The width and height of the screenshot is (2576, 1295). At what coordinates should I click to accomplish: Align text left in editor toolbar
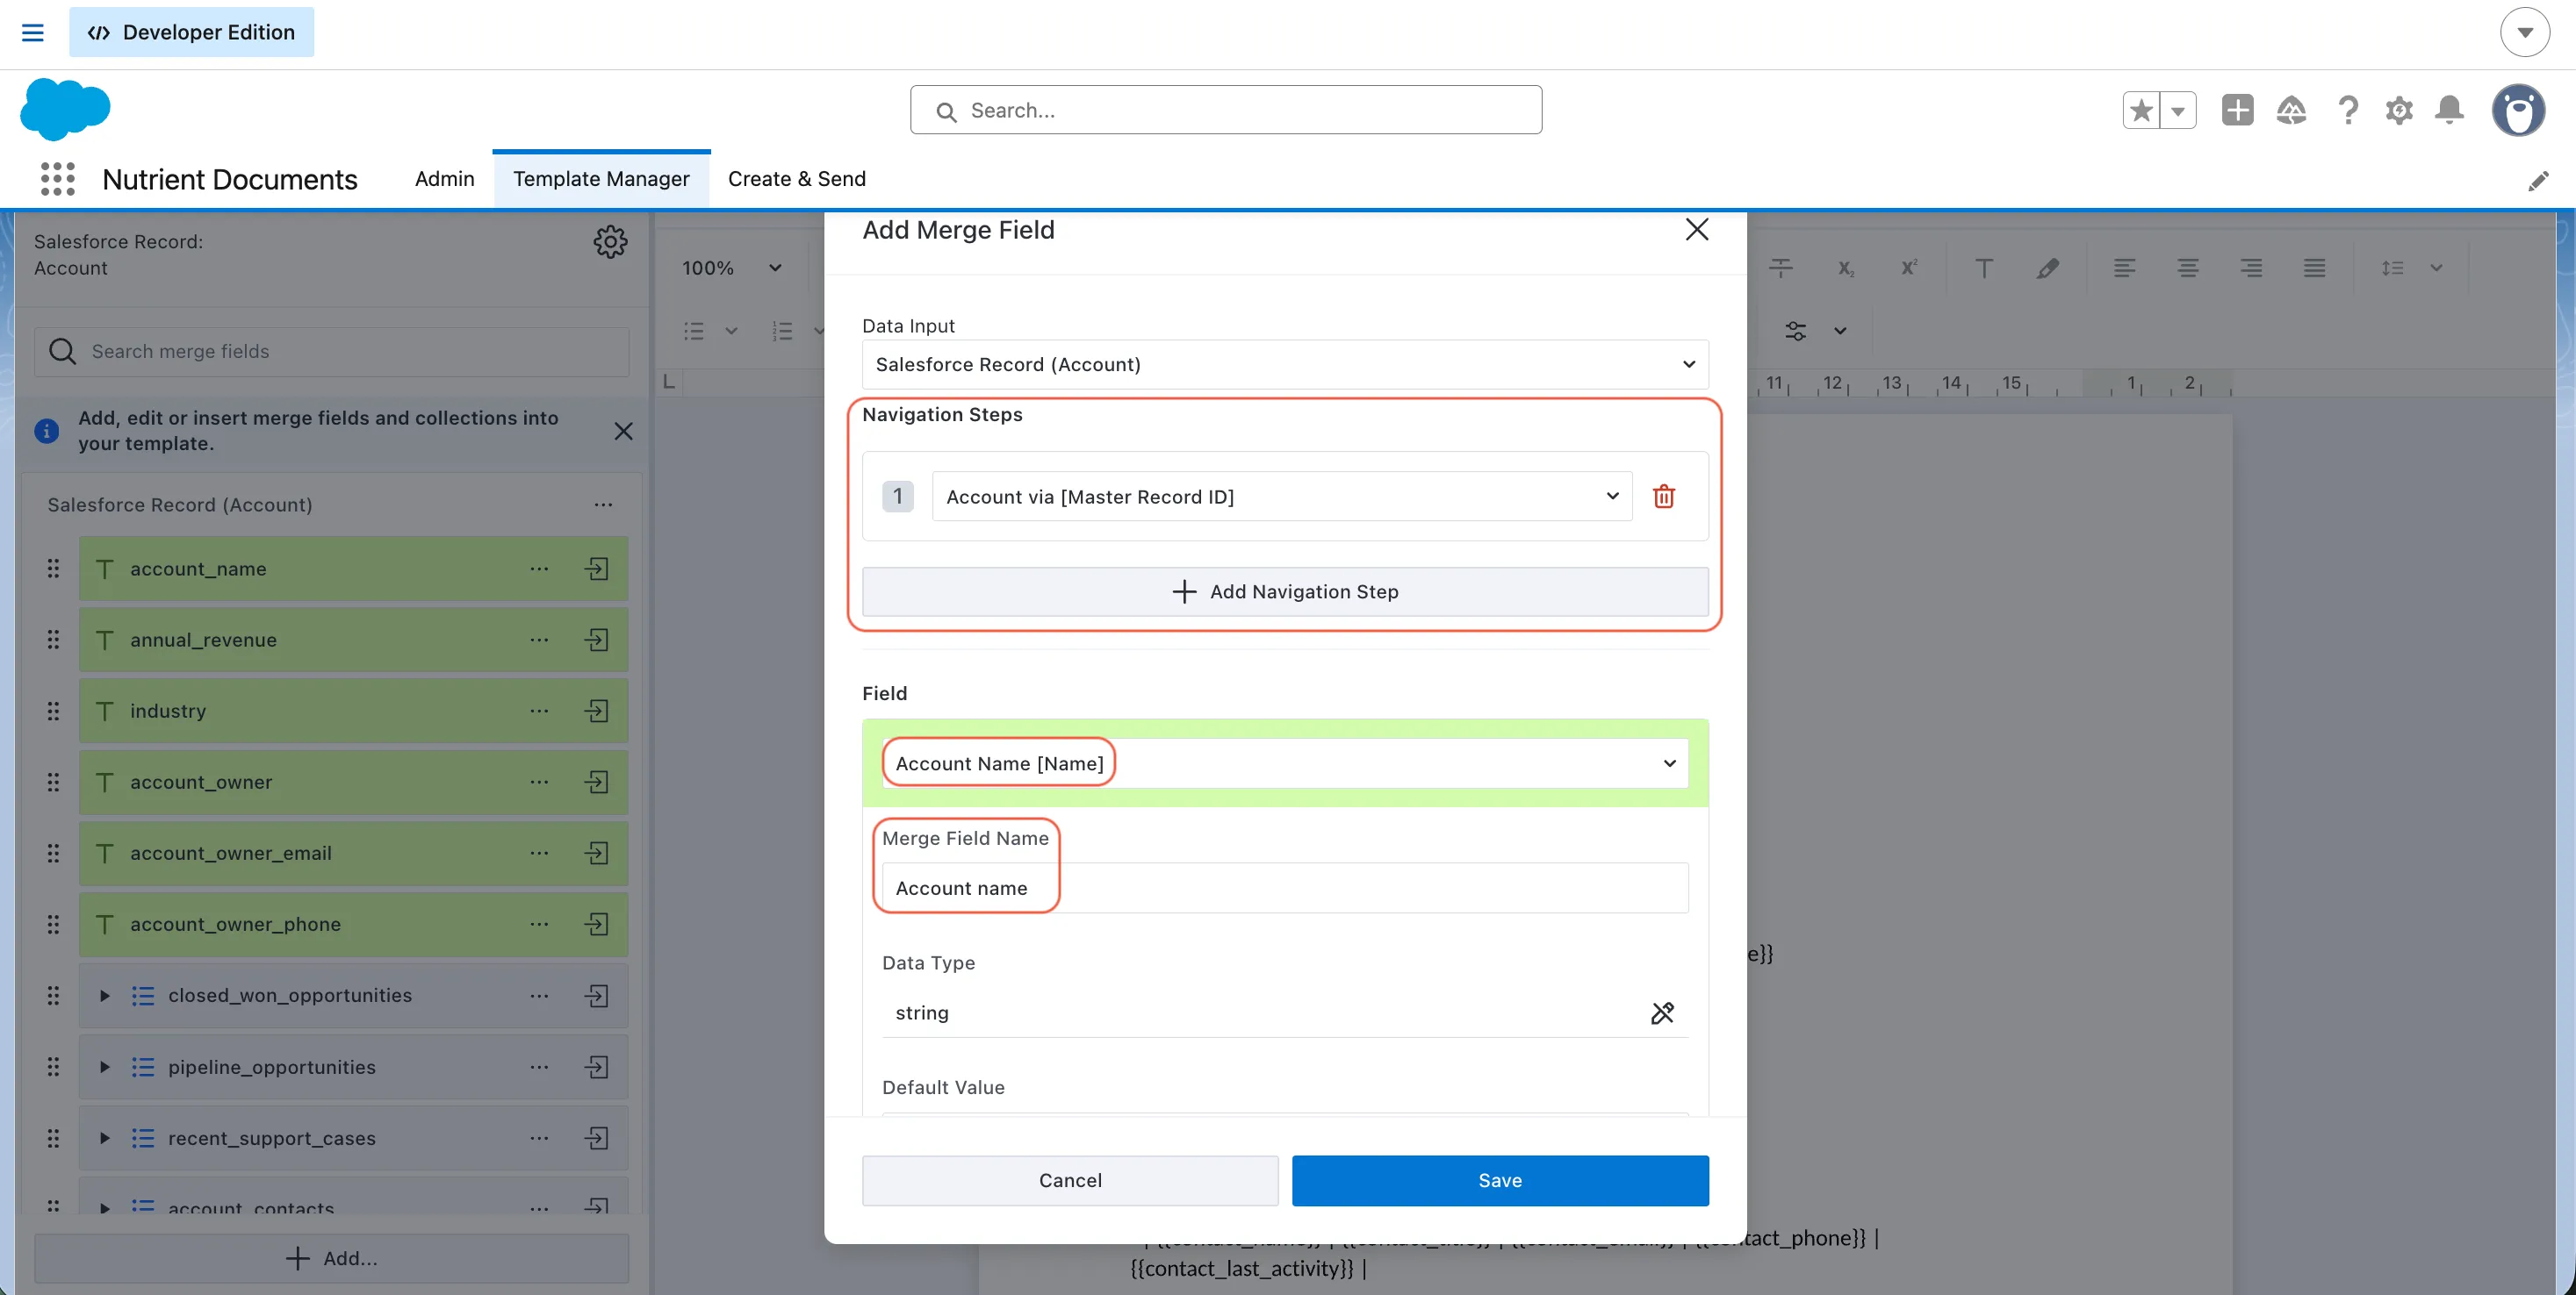2124,268
